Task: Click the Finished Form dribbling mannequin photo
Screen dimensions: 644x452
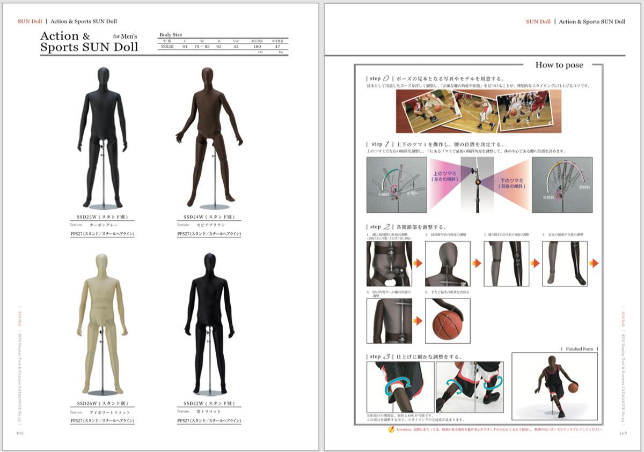Action: tap(554, 386)
